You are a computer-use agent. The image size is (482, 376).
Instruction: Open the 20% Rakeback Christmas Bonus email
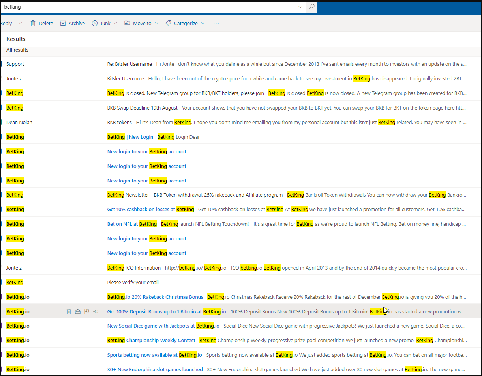(x=241, y=297)
